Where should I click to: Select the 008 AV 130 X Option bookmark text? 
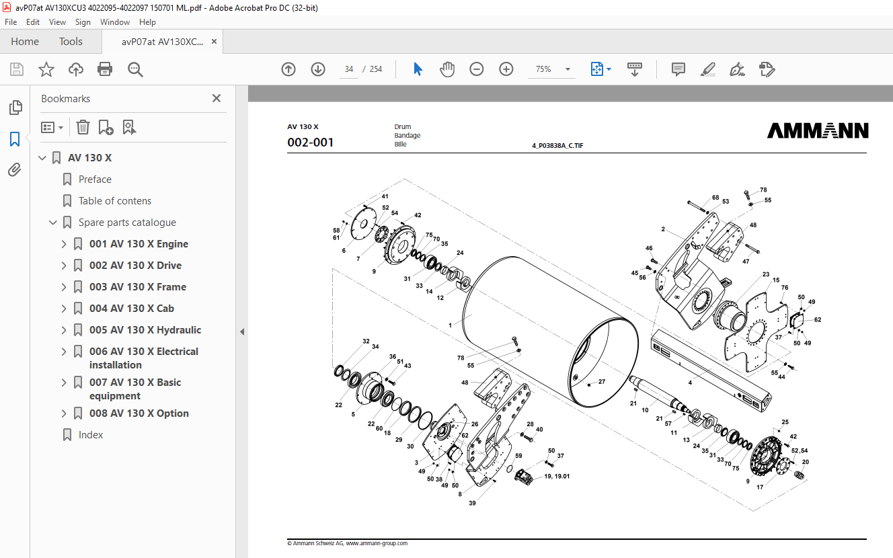point(139,413)
